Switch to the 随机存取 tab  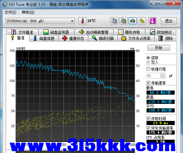[x=129, y=32]
